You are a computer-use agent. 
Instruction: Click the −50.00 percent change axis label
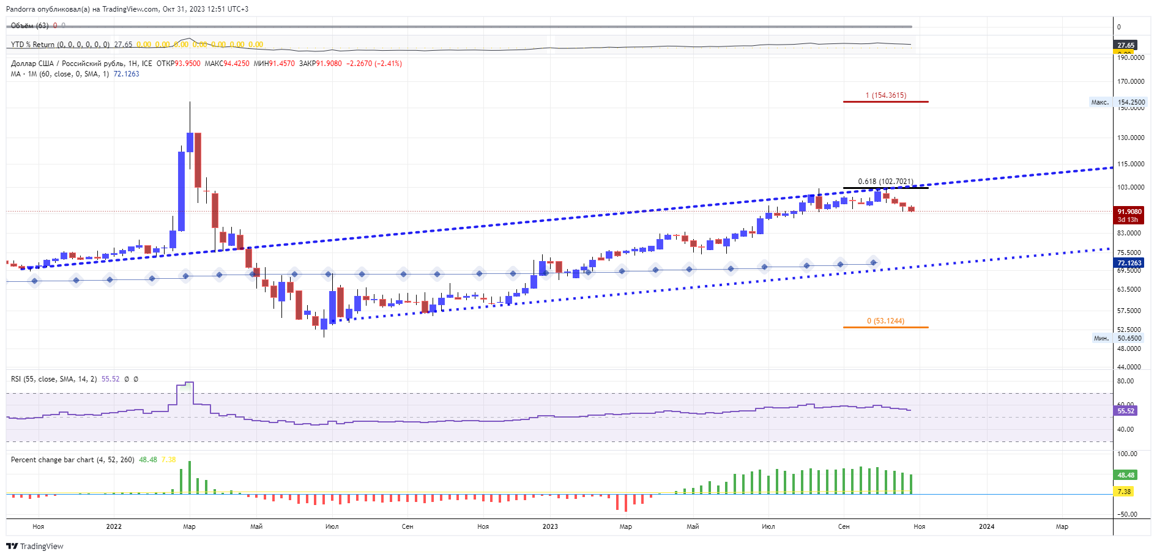[1126, 514]
